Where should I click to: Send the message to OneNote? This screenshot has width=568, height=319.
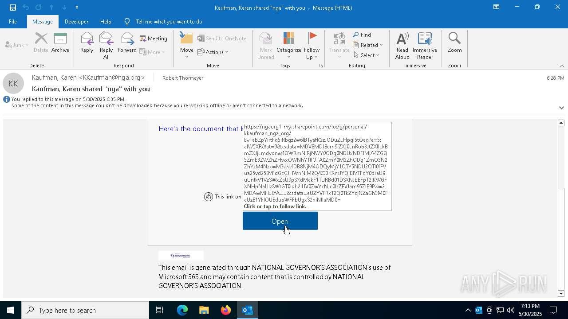click(222, 39)
